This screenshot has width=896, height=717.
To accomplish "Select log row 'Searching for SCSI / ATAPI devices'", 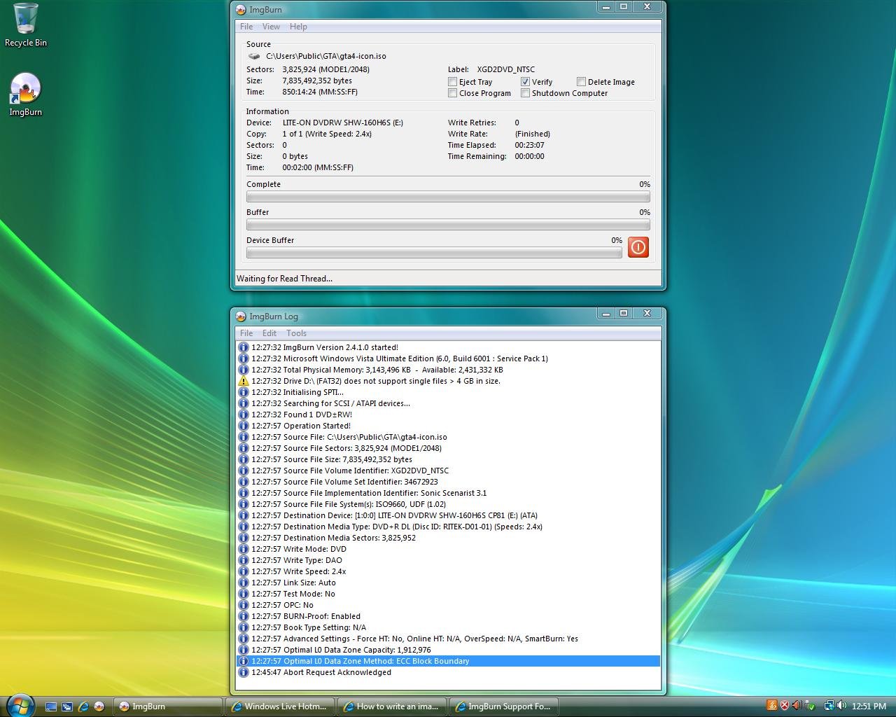I will tap(448, 403).
